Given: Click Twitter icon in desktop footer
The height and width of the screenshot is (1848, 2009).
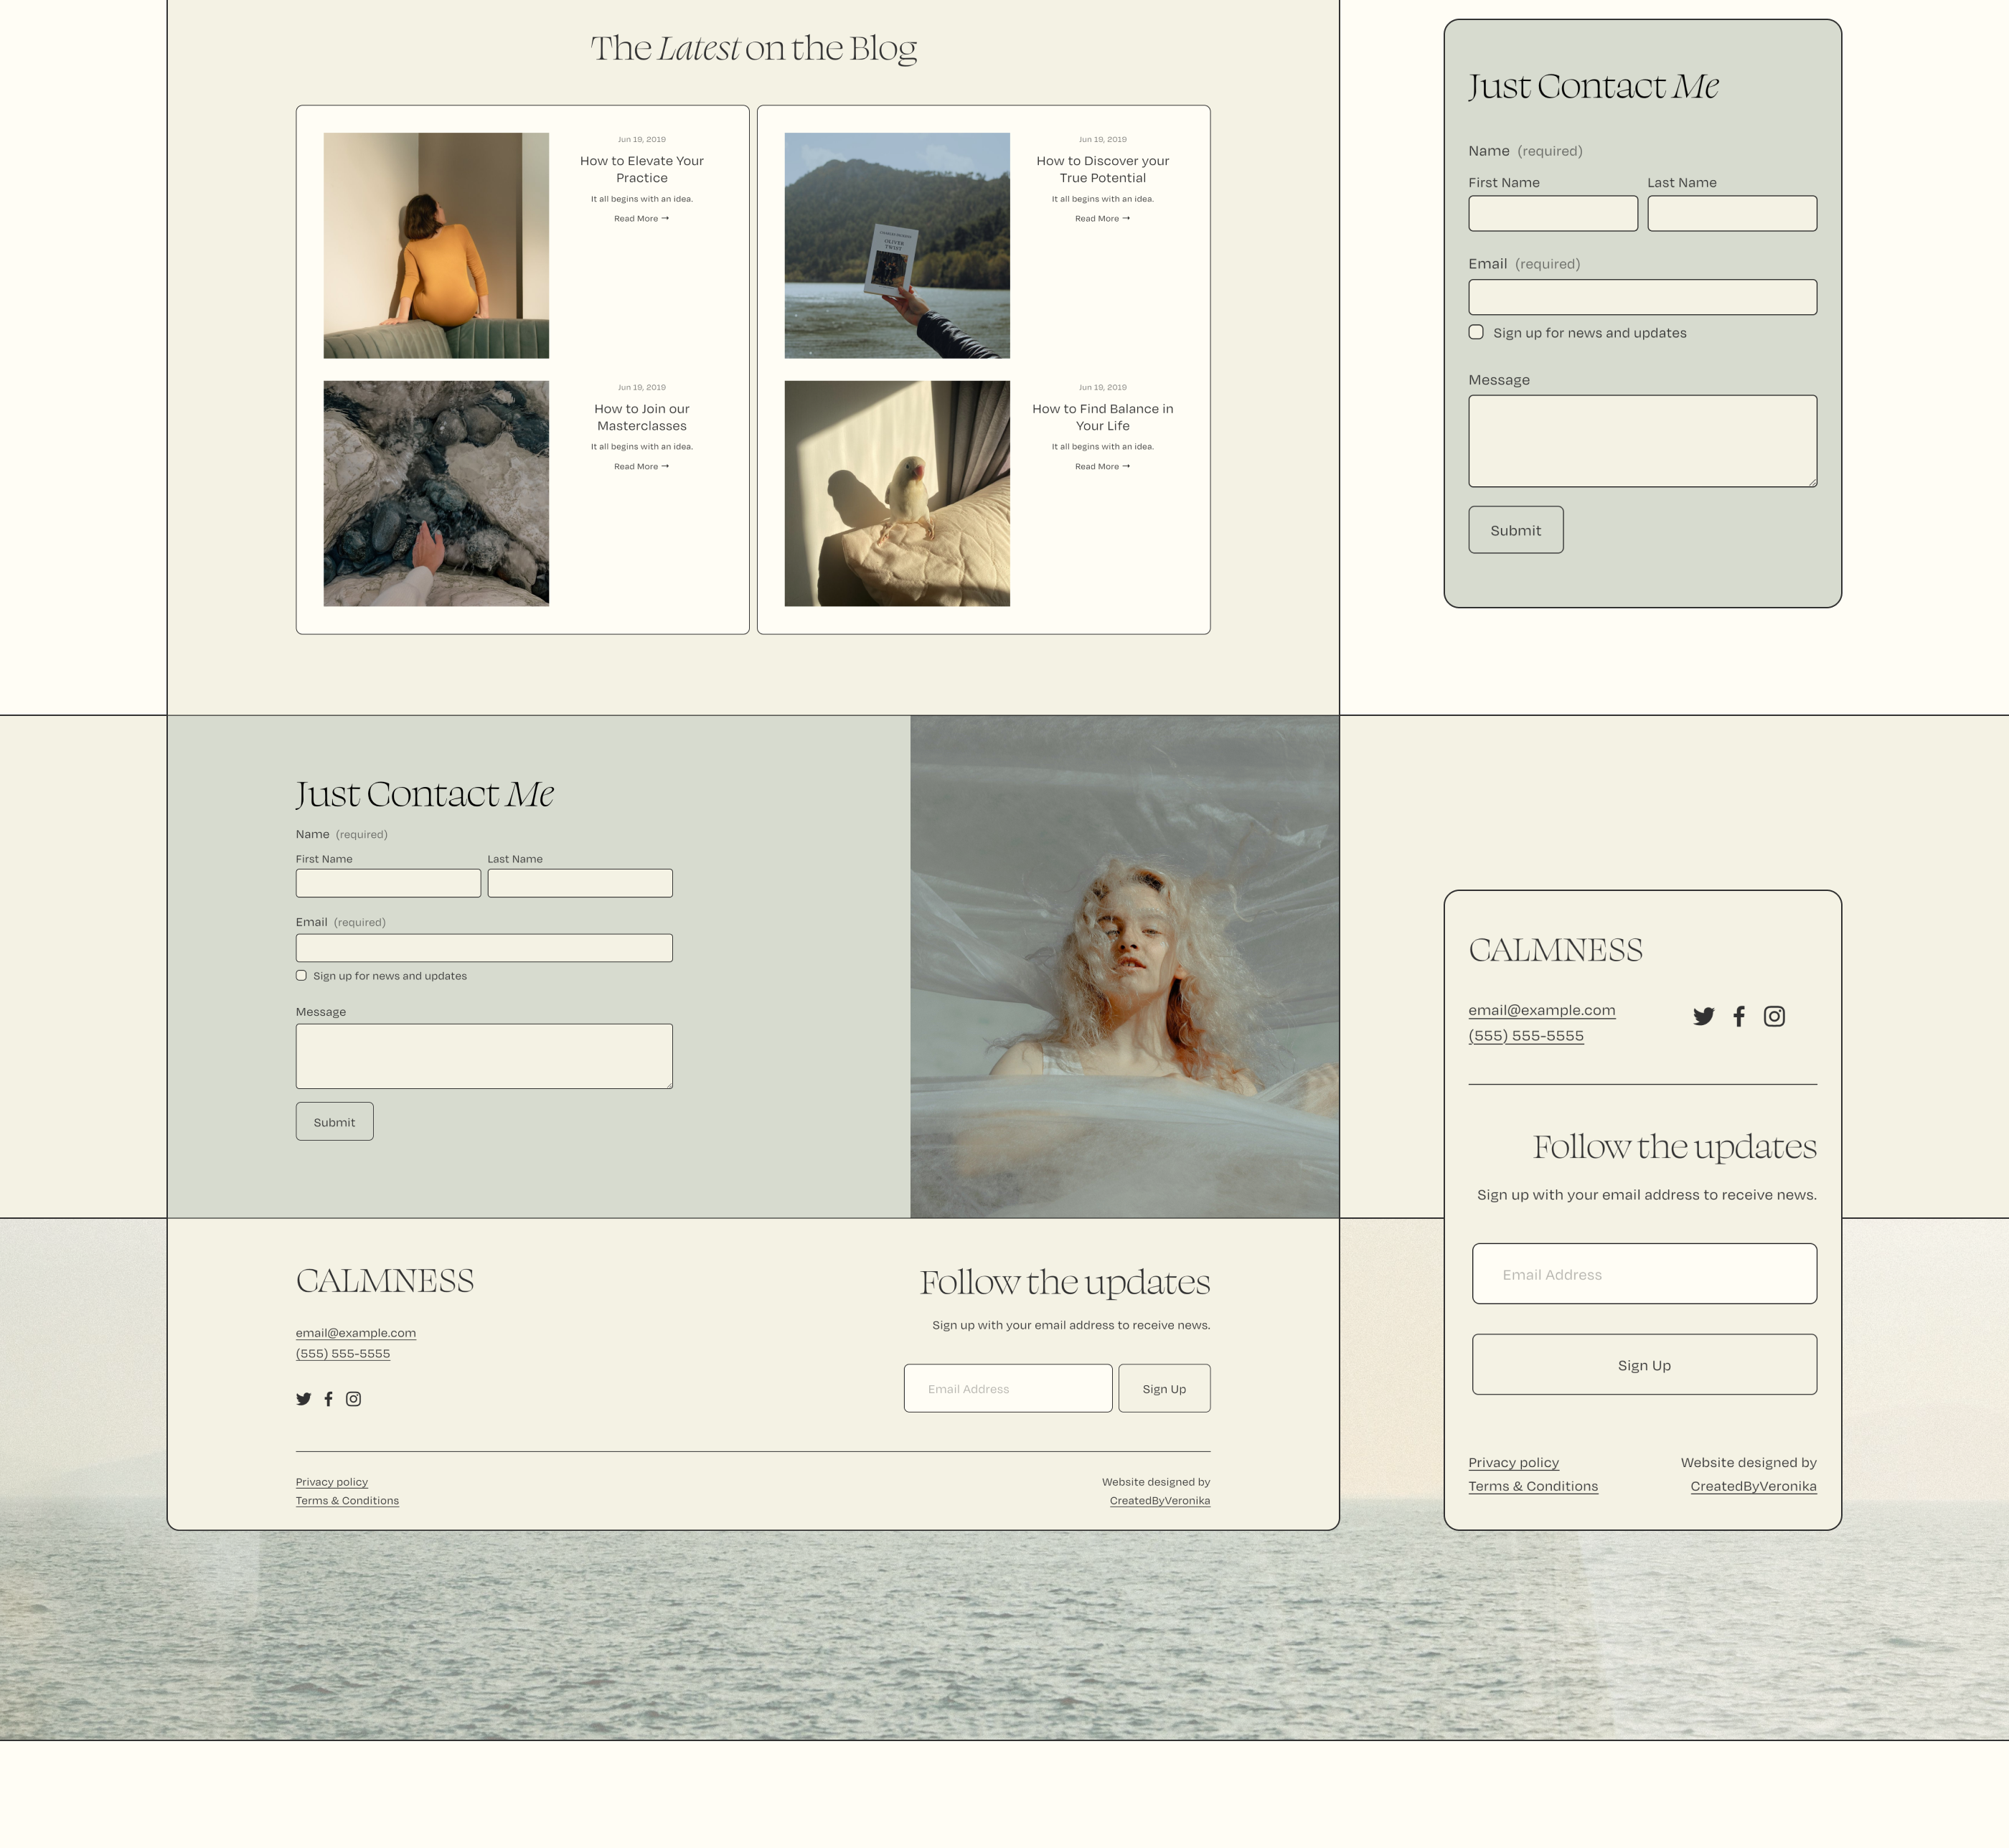Looking at the screenshot, I should 304,1399.
